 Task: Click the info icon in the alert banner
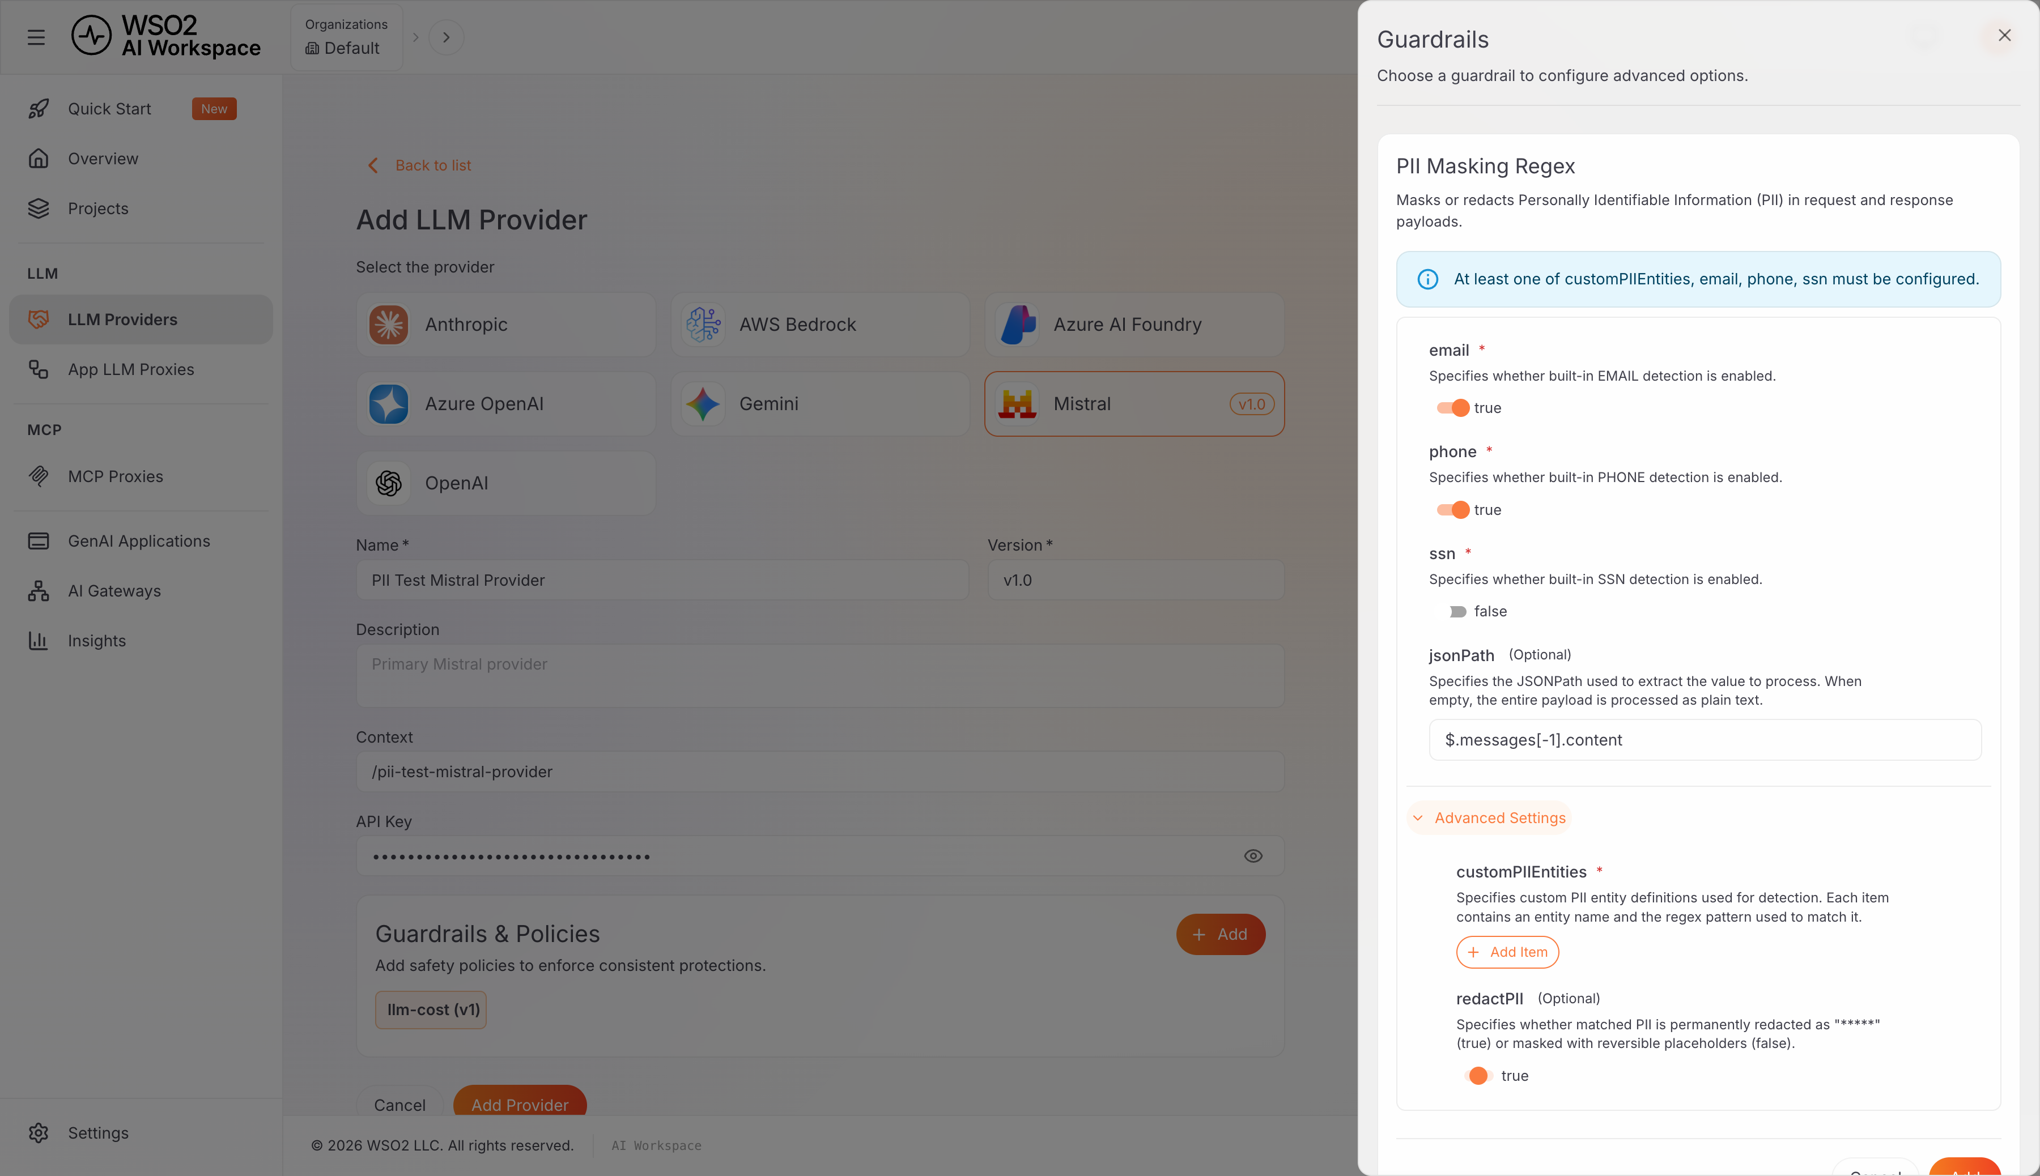(x=1427, y=279)
